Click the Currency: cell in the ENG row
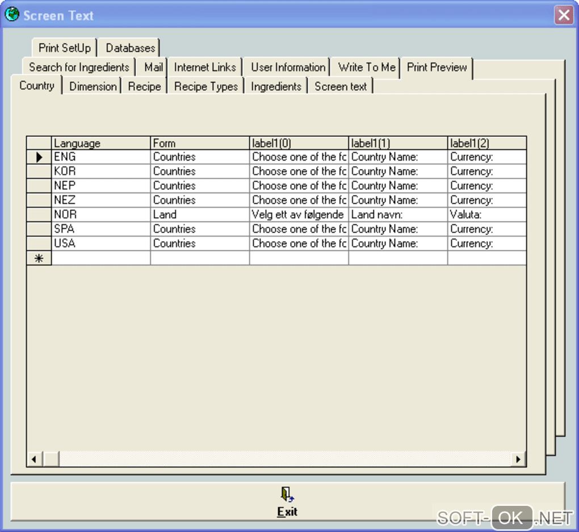The width and height of the screenshot is (579, 532). pos(487,157)
